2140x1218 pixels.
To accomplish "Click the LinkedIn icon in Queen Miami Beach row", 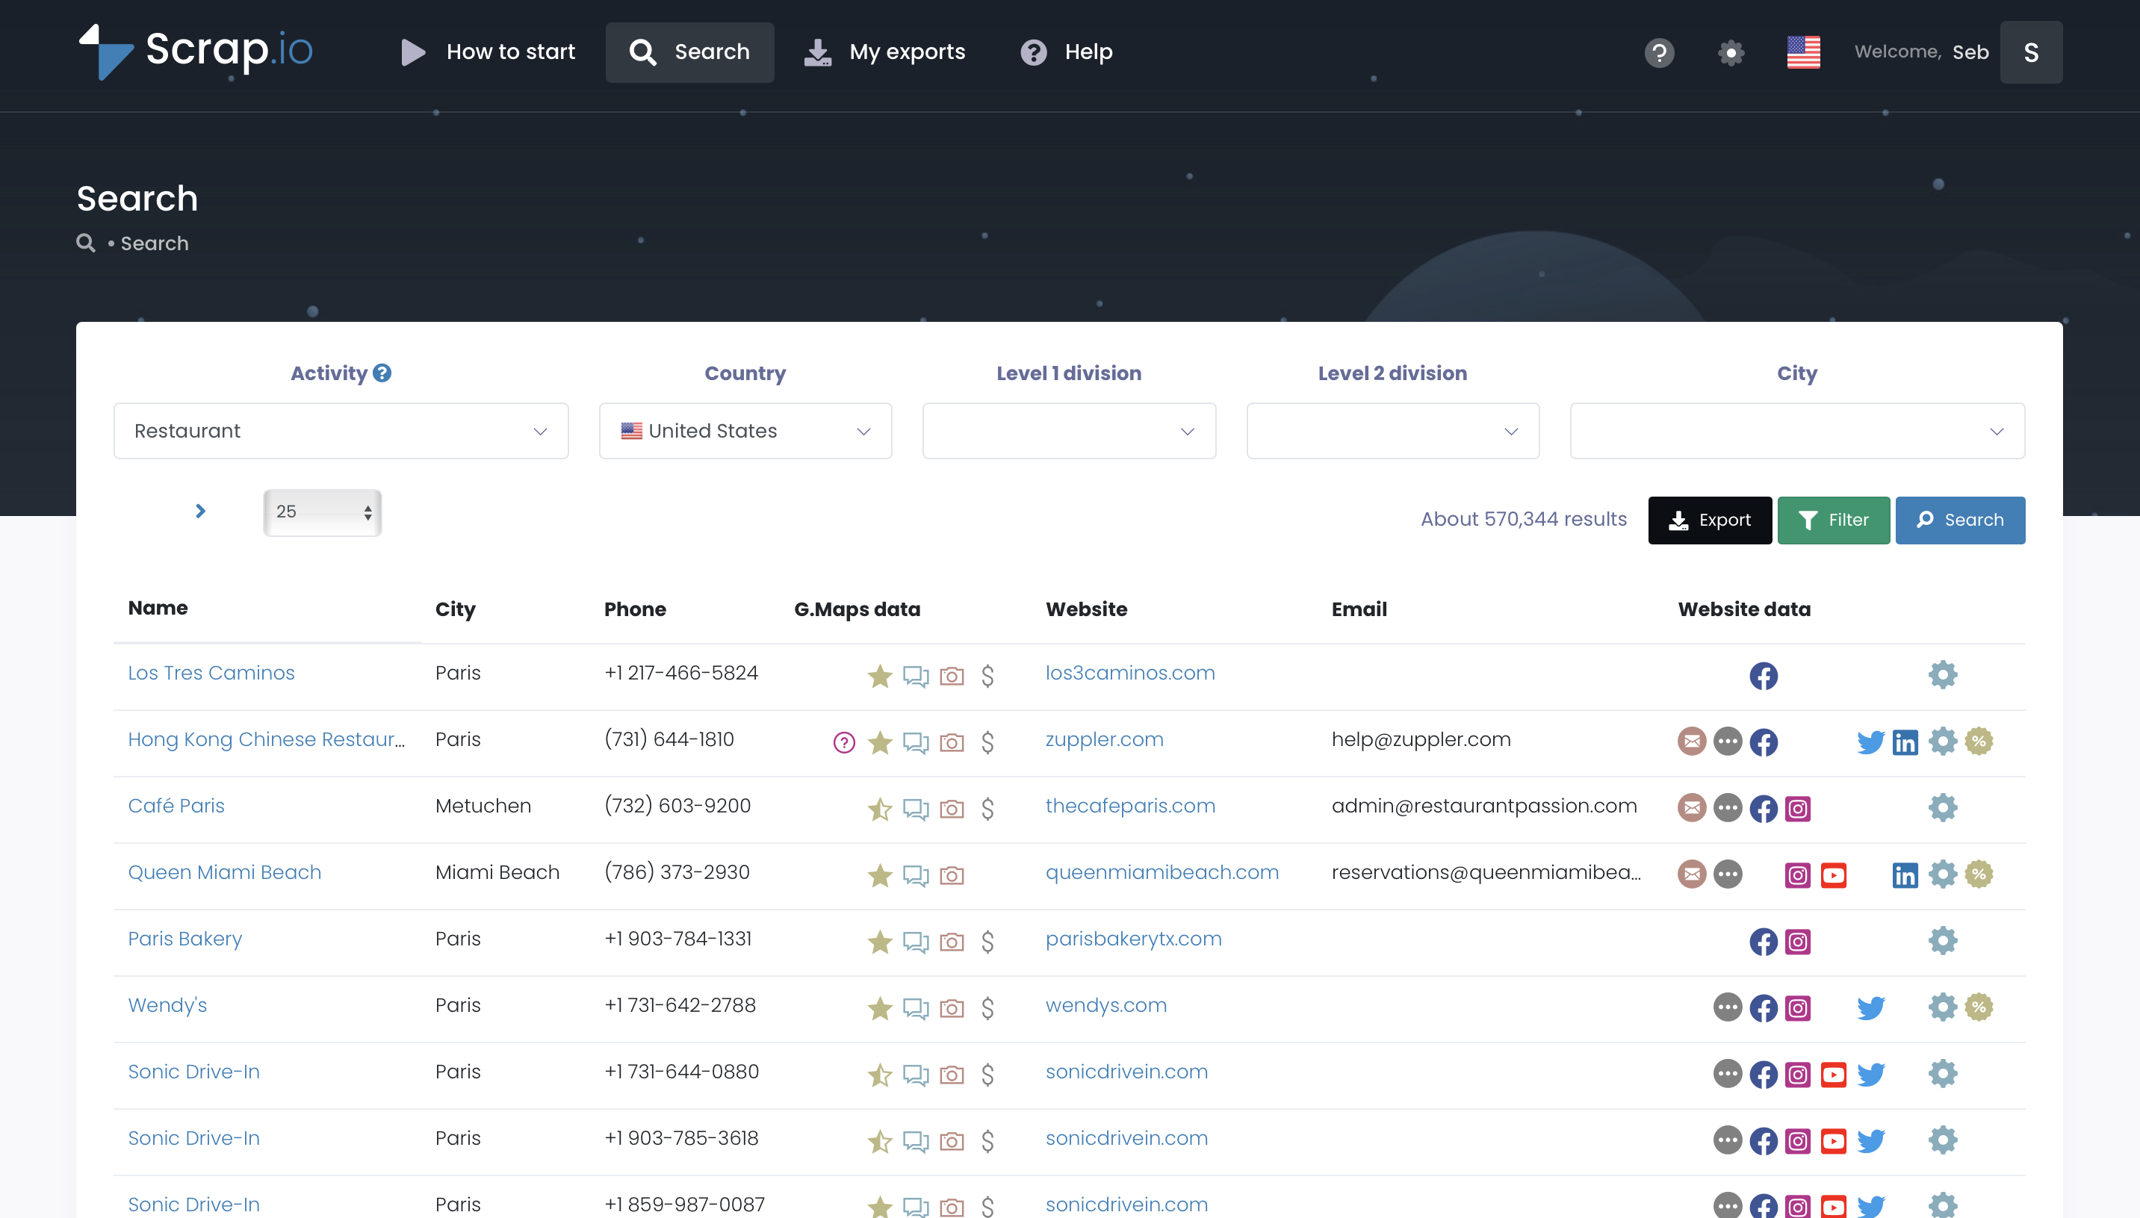I will coord(1904,875).
